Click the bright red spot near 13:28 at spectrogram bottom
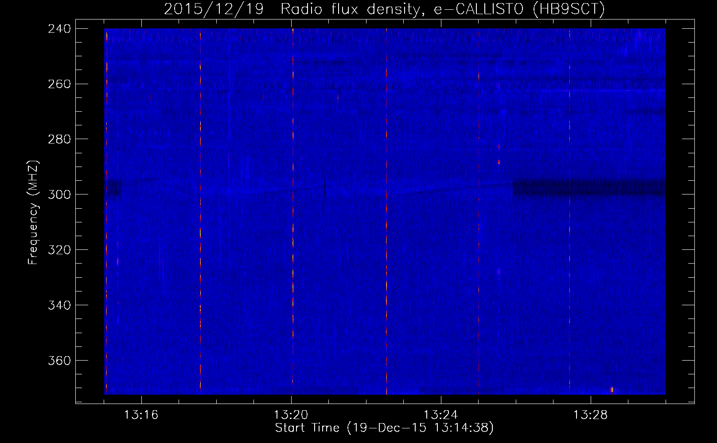 point(612,390)
